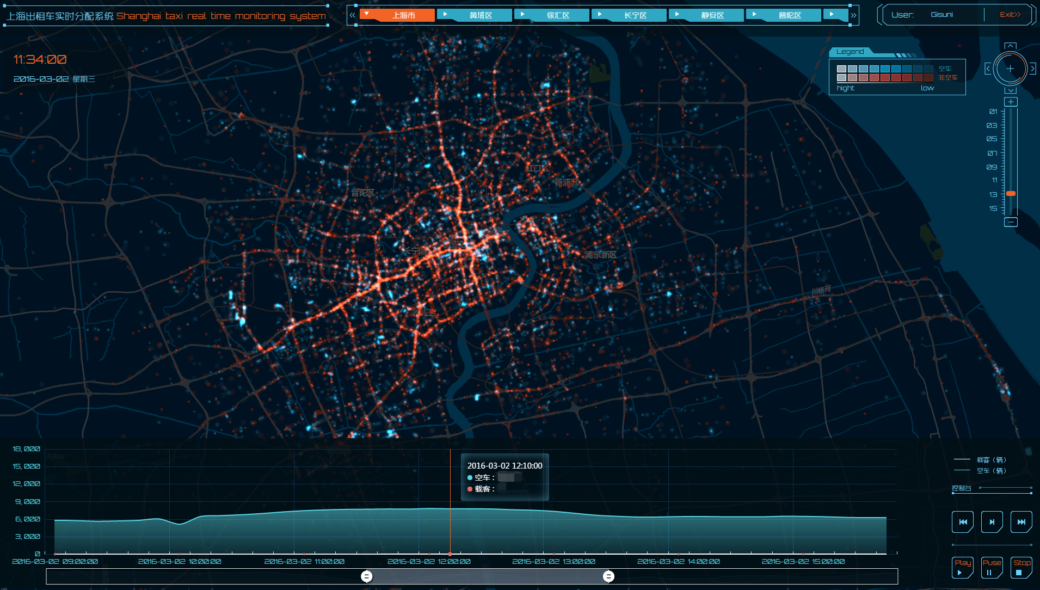Pan the map left using the compass arrow

(x=988, y=69)
